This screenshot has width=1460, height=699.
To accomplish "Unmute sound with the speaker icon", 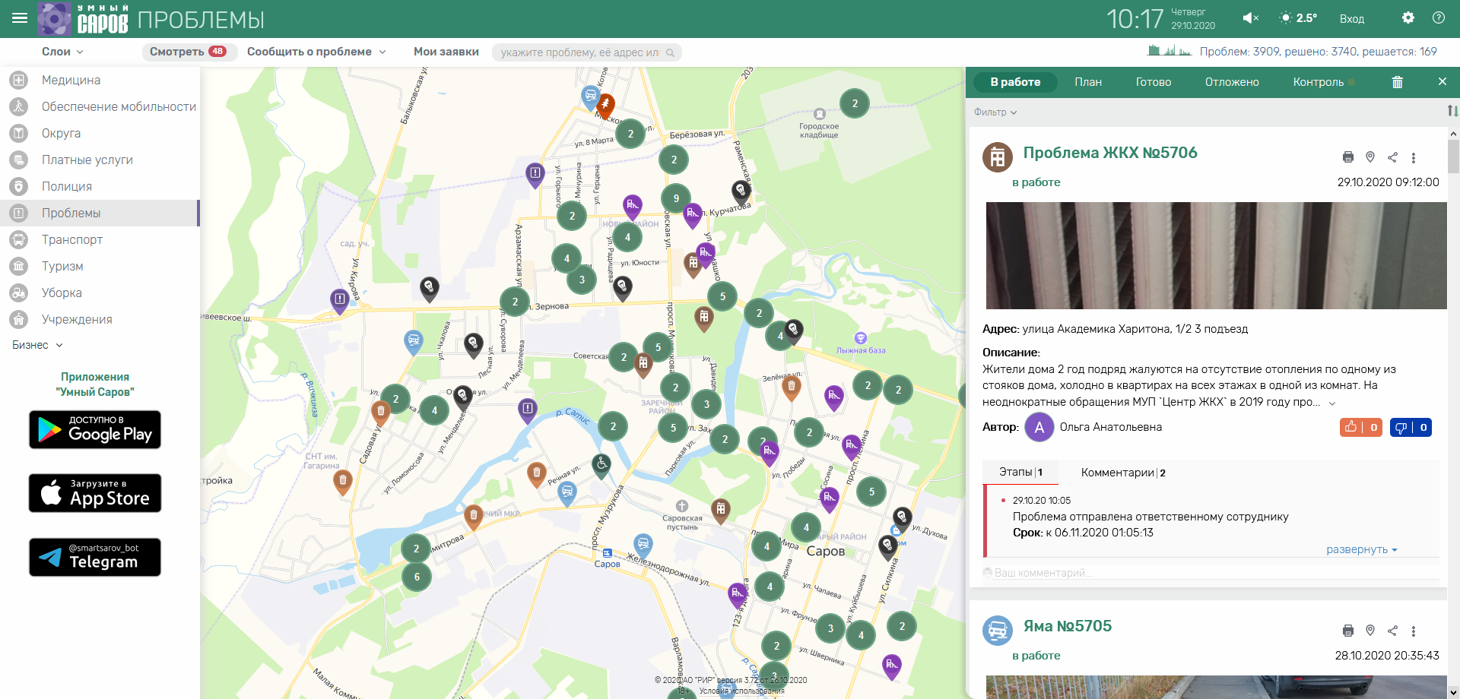I will point(1250,18).
